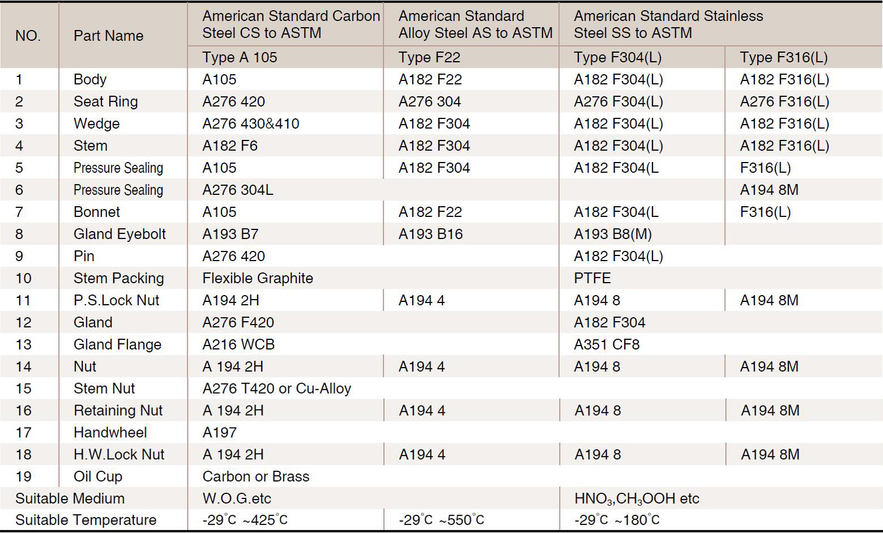Select the Carbon or Brass cell
The height and width of the screenshot is (533, 883).
click(x=255, y=476)
